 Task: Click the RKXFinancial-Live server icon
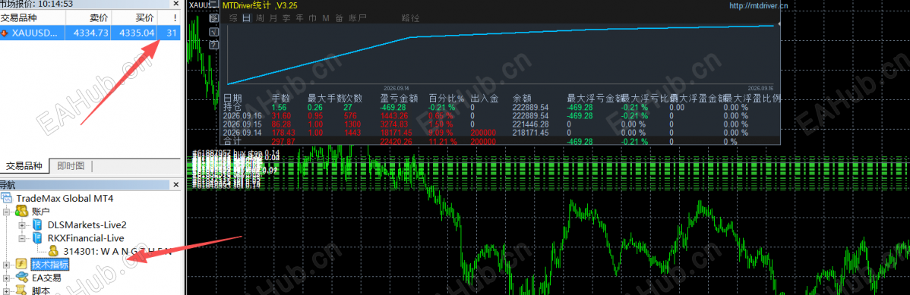click(x=37, y=238)
